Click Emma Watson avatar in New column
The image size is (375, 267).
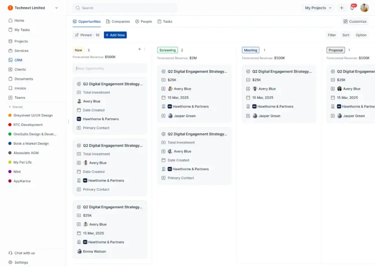pos(79,251)
